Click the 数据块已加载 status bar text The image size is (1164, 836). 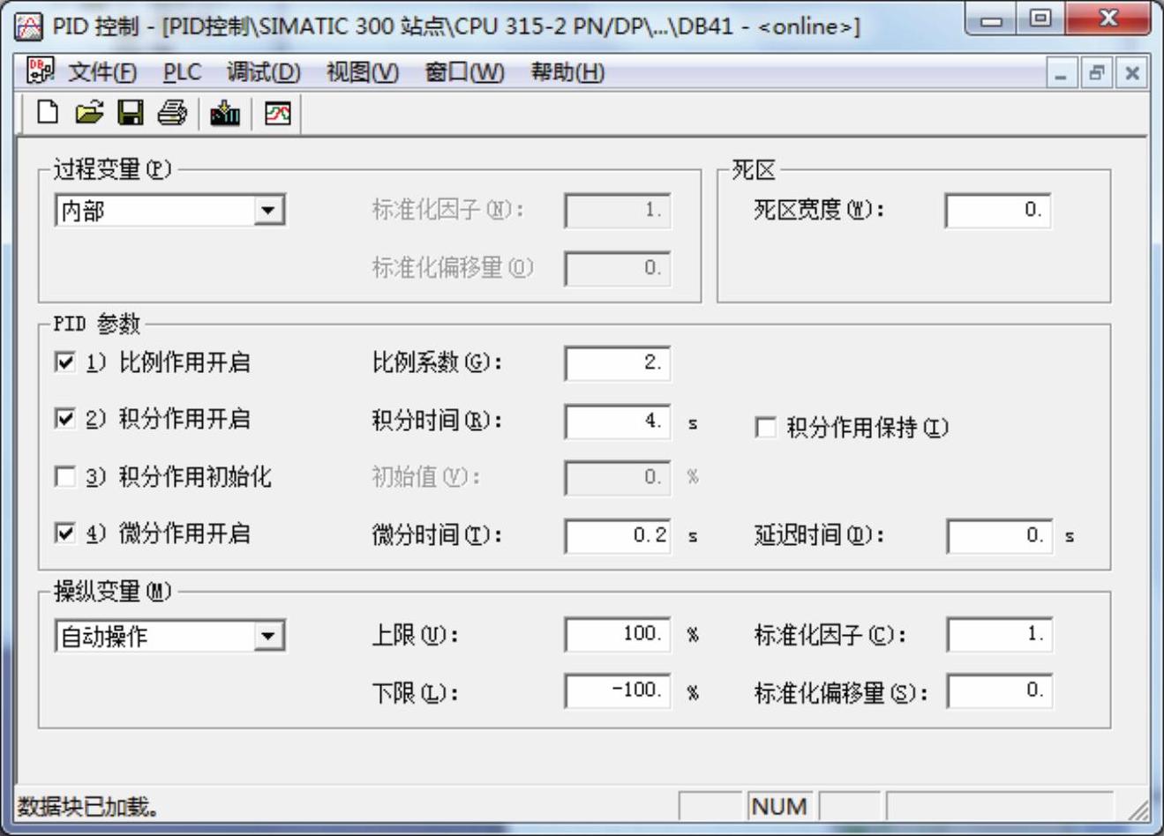(88, 806)
